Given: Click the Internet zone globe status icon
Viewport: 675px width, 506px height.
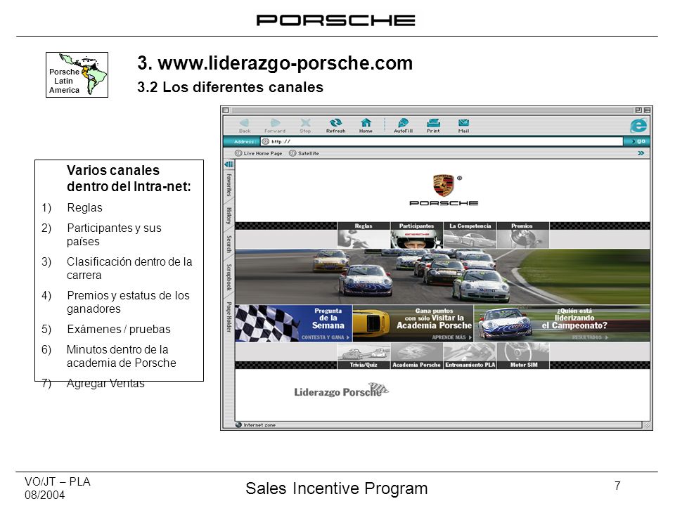Looking at the screenshot, I should click(x=238, y=424).
